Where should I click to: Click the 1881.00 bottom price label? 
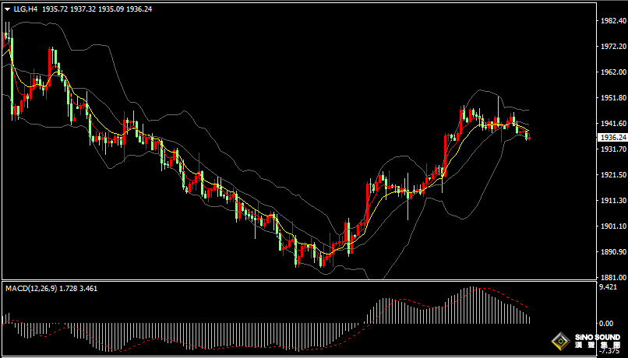609,277
